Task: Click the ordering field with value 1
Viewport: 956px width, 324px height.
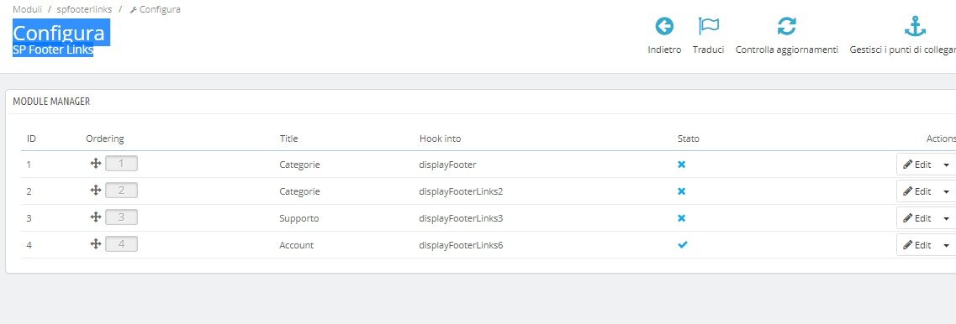Action: click(121, 163)
